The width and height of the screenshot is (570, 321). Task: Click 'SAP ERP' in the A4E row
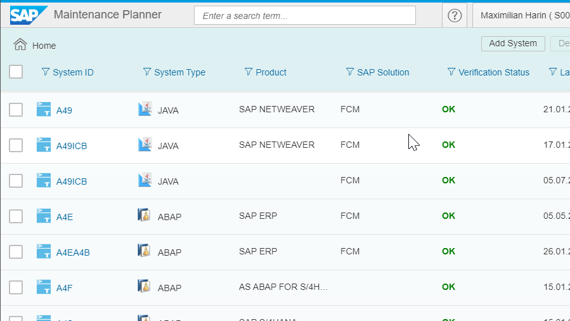[x=258, y=216]
